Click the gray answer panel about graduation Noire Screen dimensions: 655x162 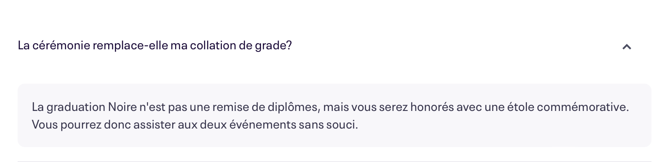click(x=334, y=115)
